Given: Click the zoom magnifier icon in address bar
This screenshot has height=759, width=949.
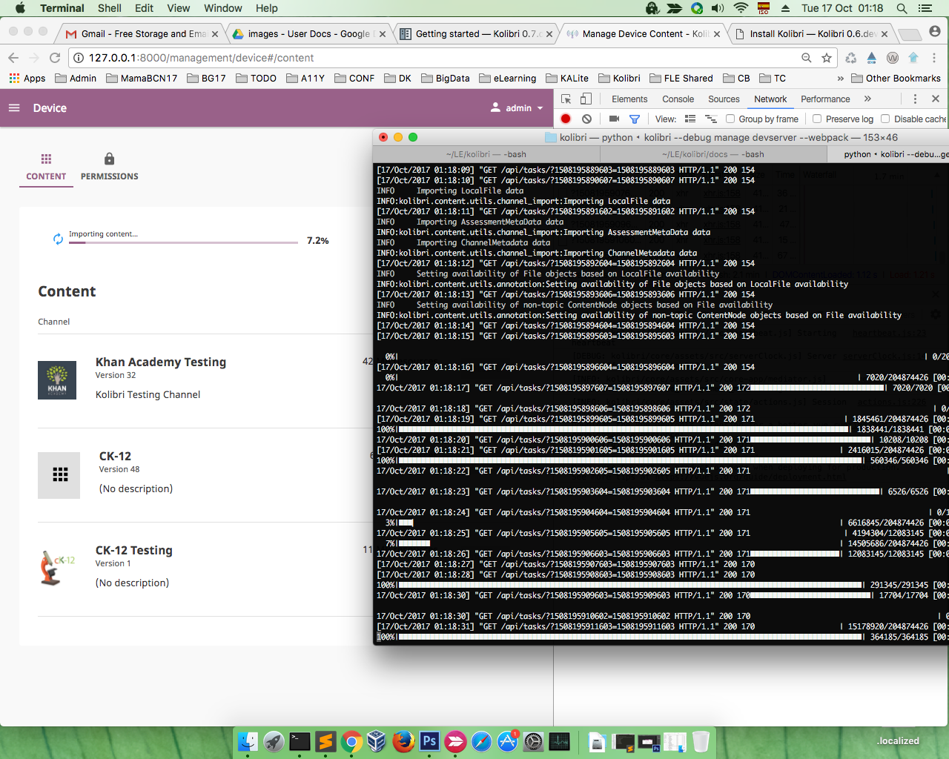Looking at the screenshot, I should [x=807, y=58].
